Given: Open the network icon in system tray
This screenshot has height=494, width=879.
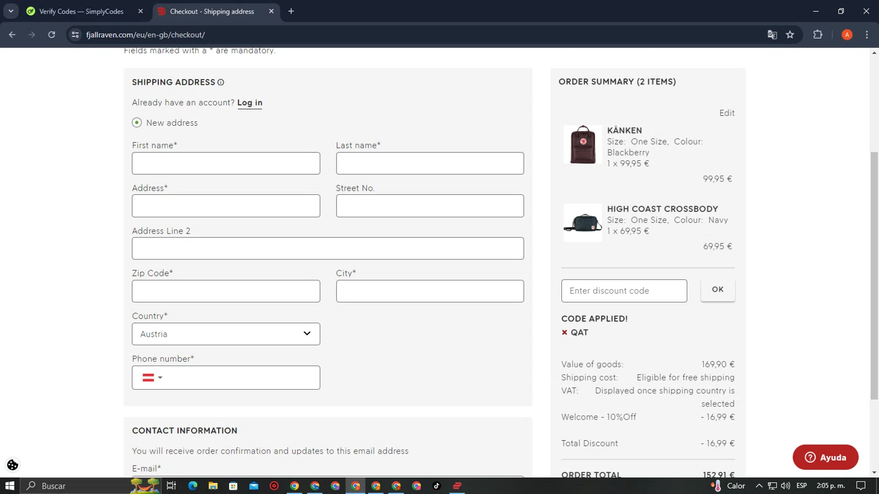Looking at the screenshot, I should [x=772, y=486].
